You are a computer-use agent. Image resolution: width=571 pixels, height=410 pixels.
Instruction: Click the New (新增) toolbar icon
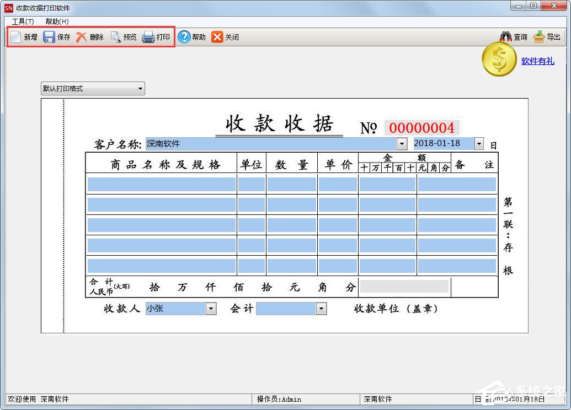[16, 37]
